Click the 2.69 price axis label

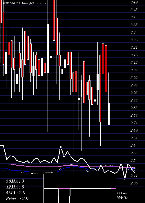pyautogui.click(x=134, y=130)
